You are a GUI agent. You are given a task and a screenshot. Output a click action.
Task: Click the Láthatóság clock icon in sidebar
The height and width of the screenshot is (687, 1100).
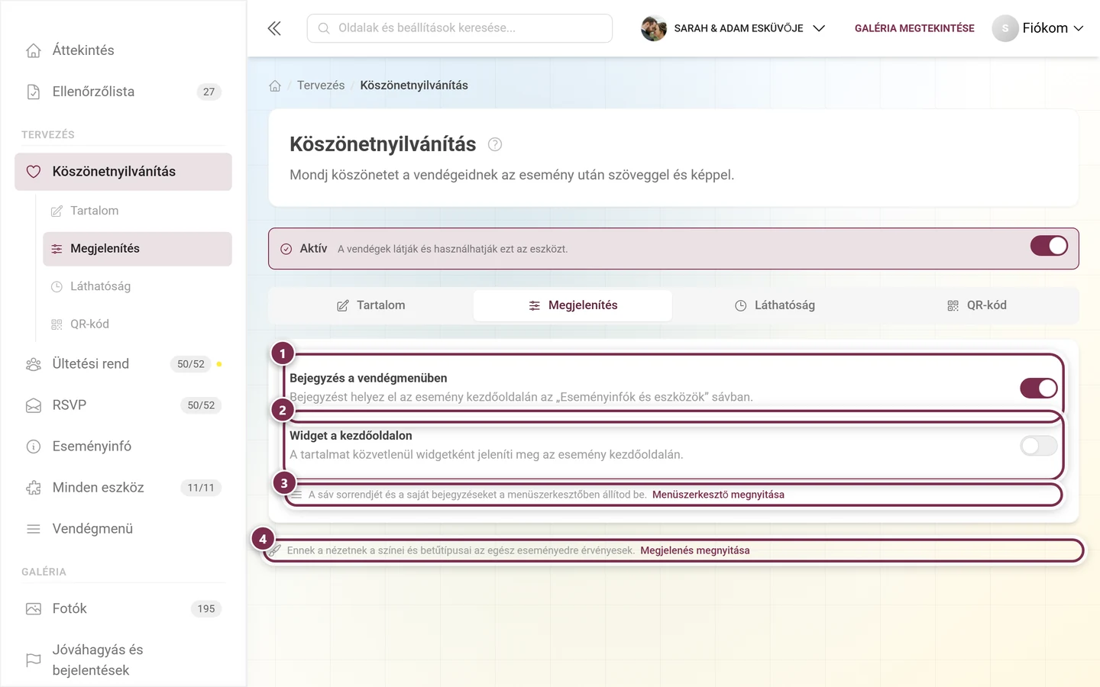[x=57, y=287]
